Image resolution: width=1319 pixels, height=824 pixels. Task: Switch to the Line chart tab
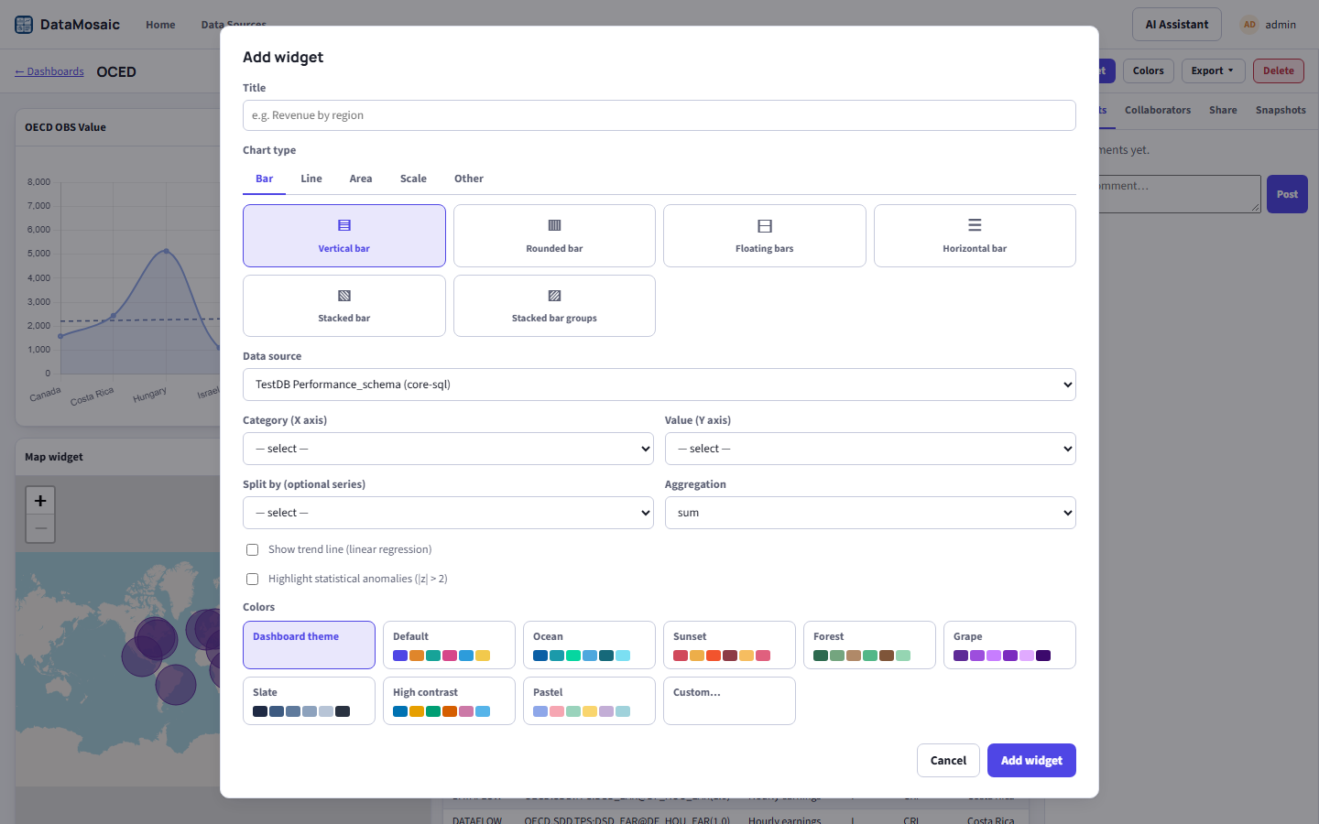[x=311, y=179]
